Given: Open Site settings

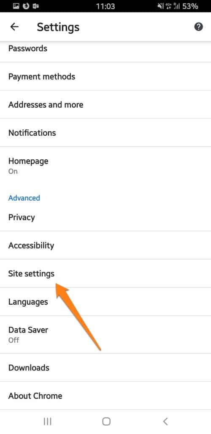Looking at the screenshot, I should [105, 273].
